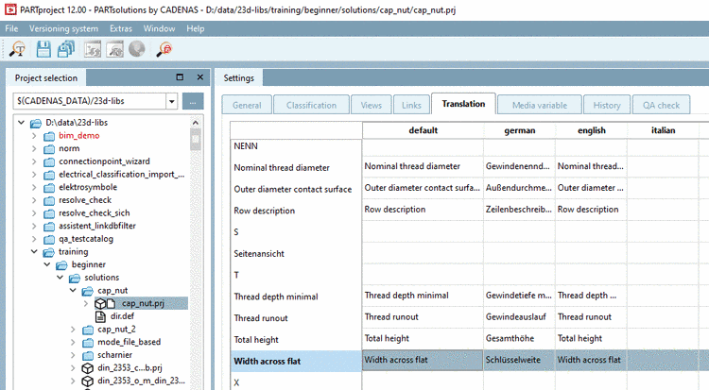Click the norm folder icon
This screenshot has width=709, height=390.
point(49,149)
